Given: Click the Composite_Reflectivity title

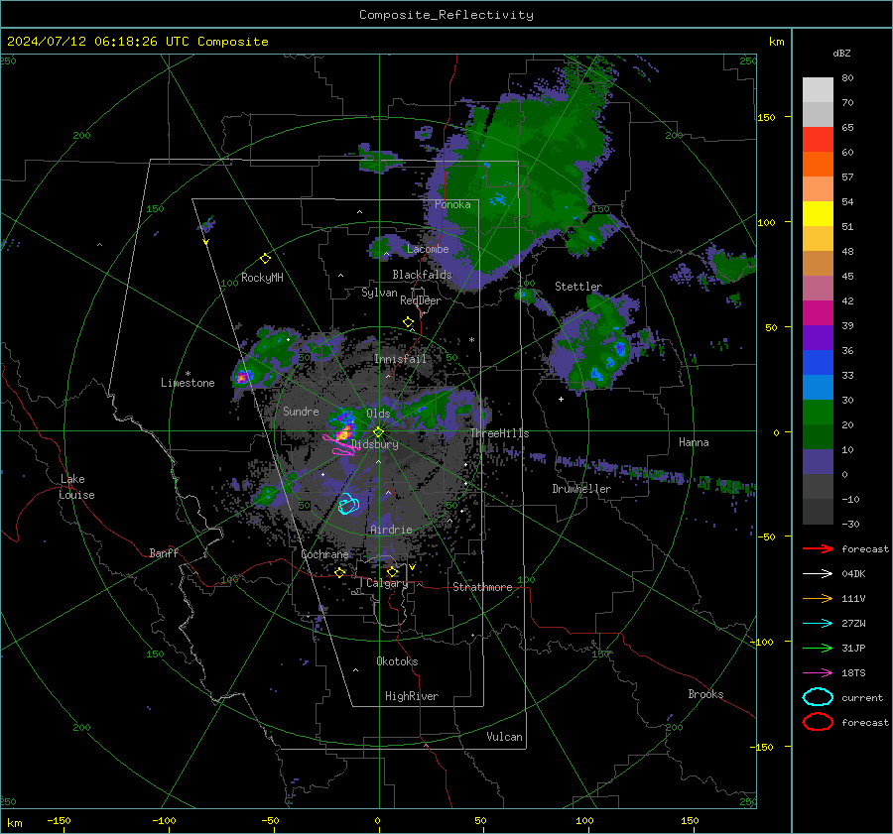Looking at the screenshot, I should coord(446,15).
